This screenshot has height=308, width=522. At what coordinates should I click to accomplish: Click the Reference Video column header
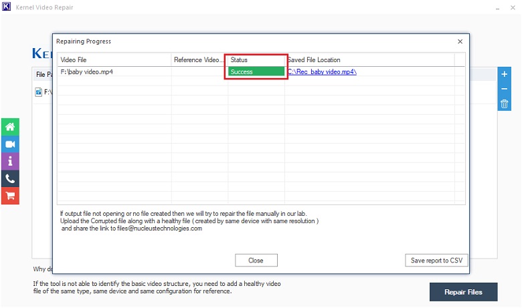point(199,60)
